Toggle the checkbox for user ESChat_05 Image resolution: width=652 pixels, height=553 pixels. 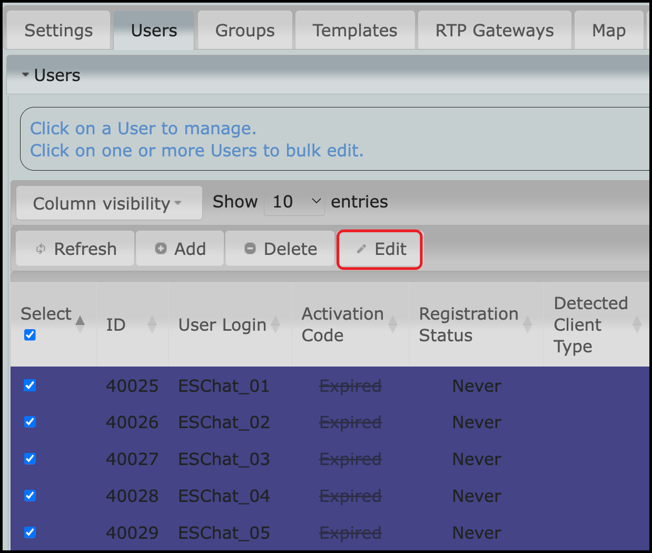click(x=30, y=532)
